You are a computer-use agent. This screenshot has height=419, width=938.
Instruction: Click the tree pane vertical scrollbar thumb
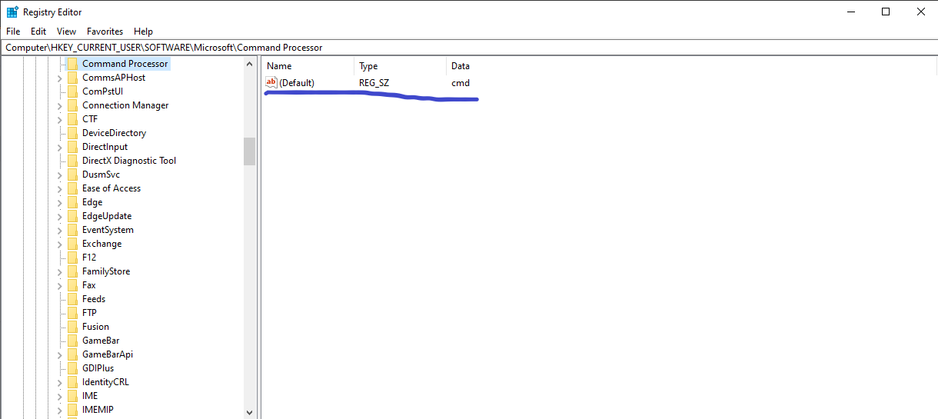pos(249,151)
